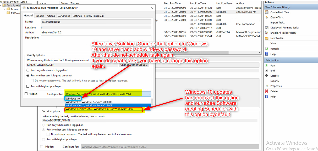Toggle the Hidden checkbox in Properties dialog

26,94
